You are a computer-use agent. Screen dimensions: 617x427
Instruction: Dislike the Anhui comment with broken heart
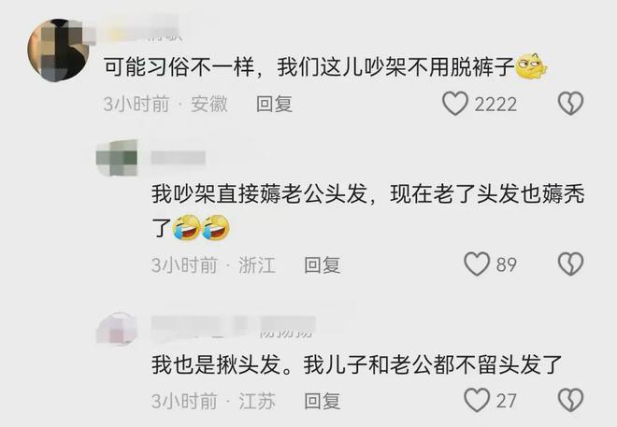(570, 104)
